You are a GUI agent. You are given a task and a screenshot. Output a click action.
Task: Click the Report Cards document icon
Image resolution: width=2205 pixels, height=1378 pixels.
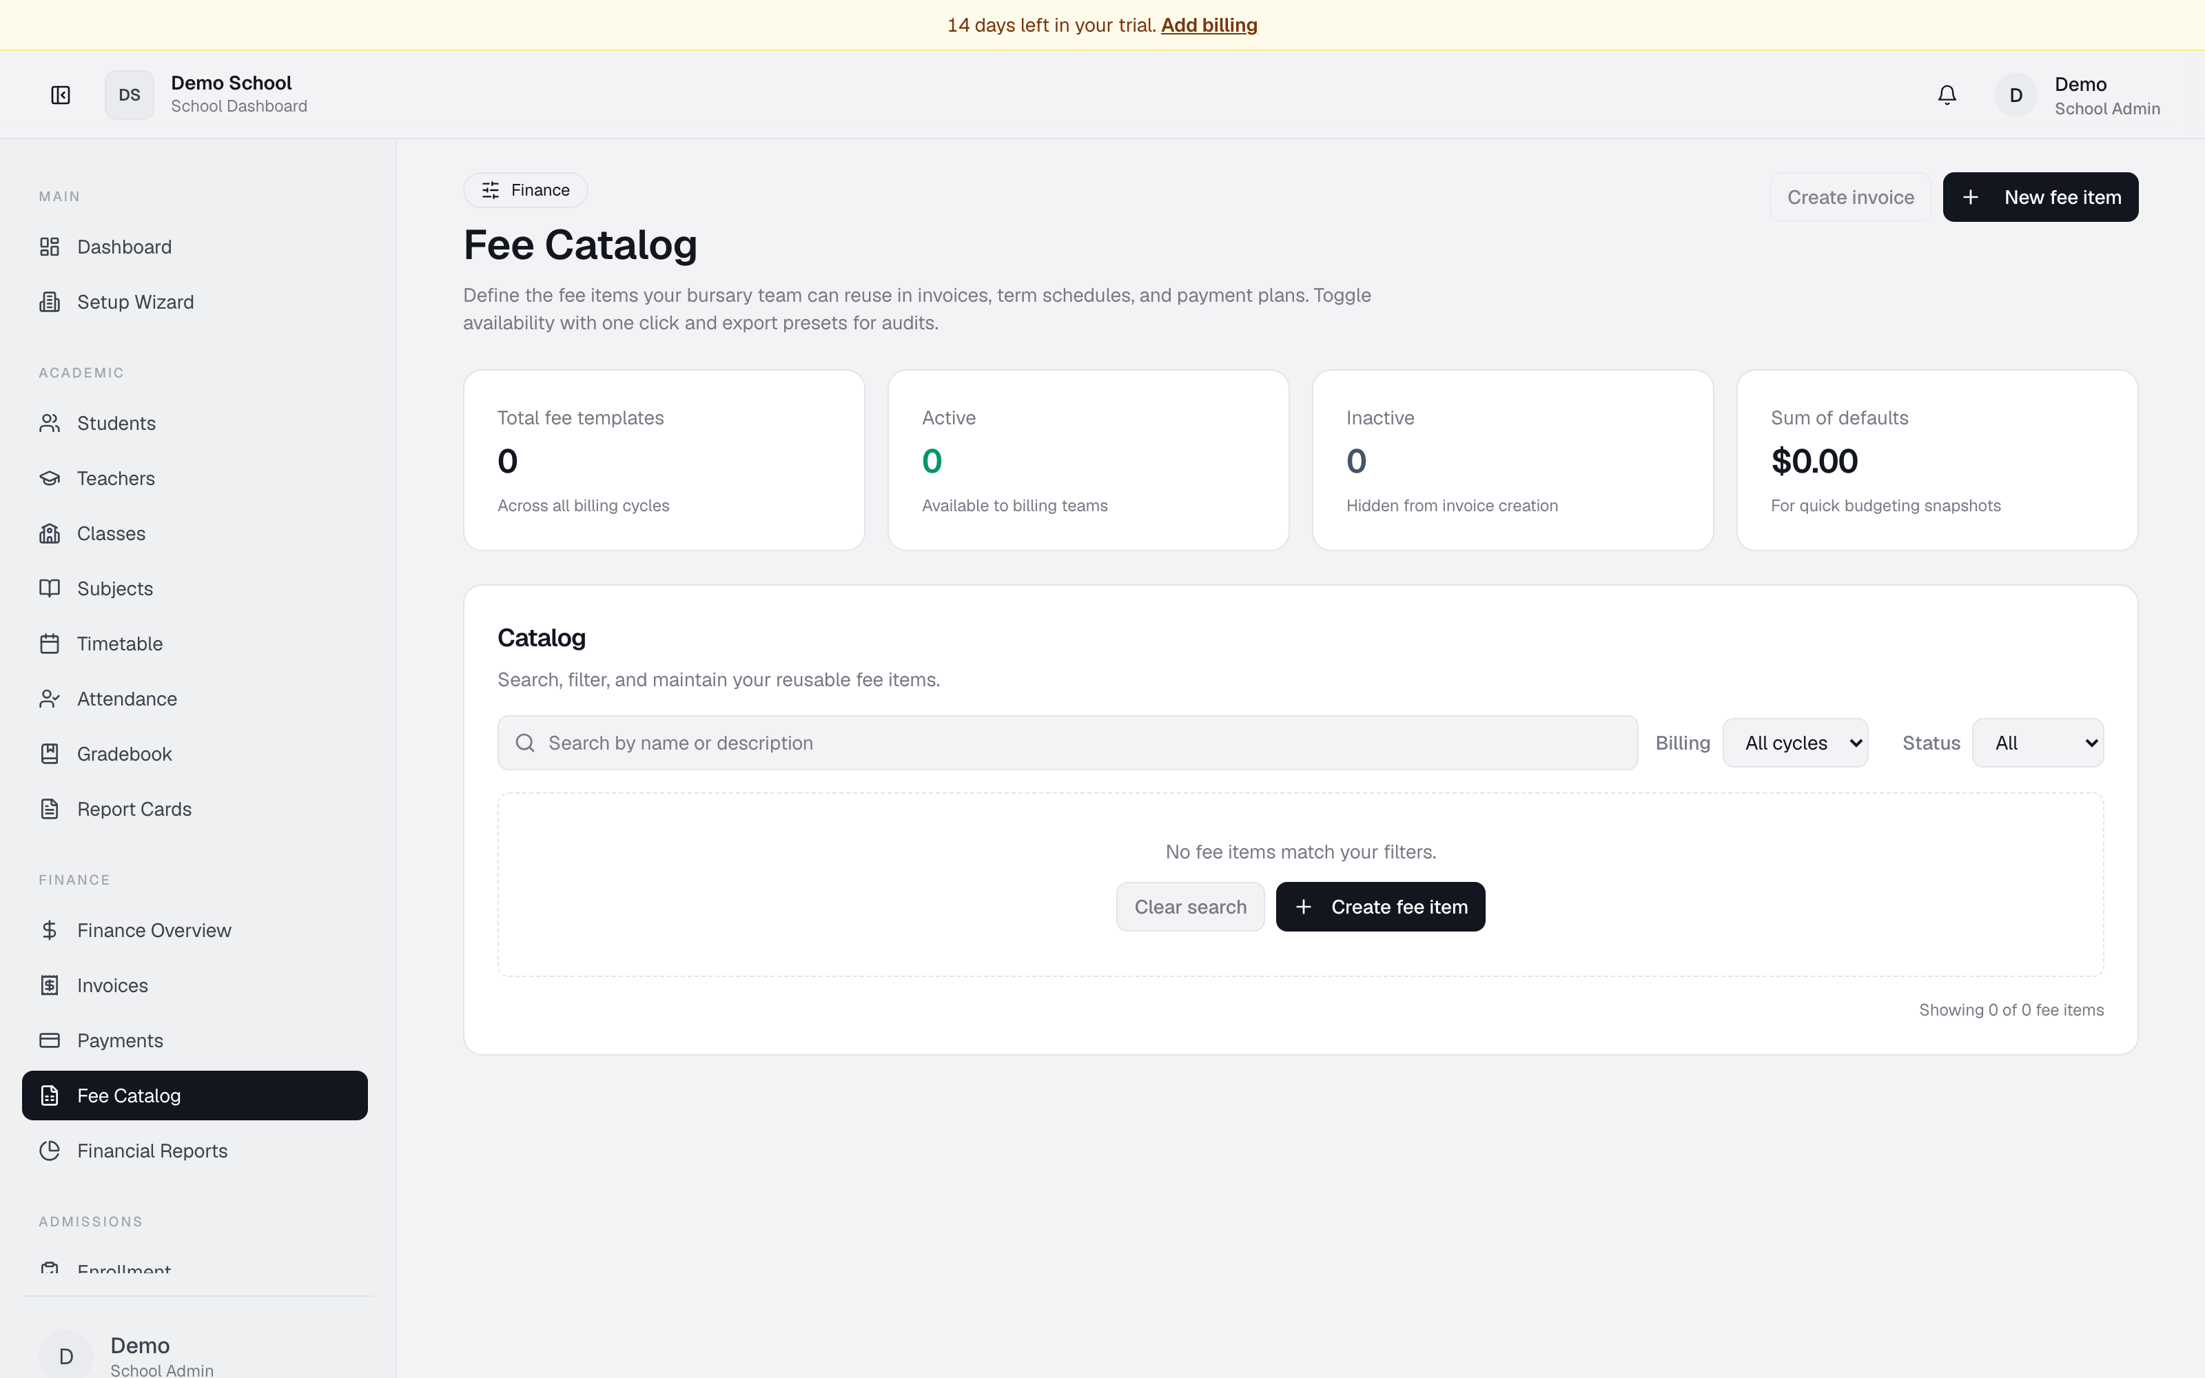click(49, 810)
